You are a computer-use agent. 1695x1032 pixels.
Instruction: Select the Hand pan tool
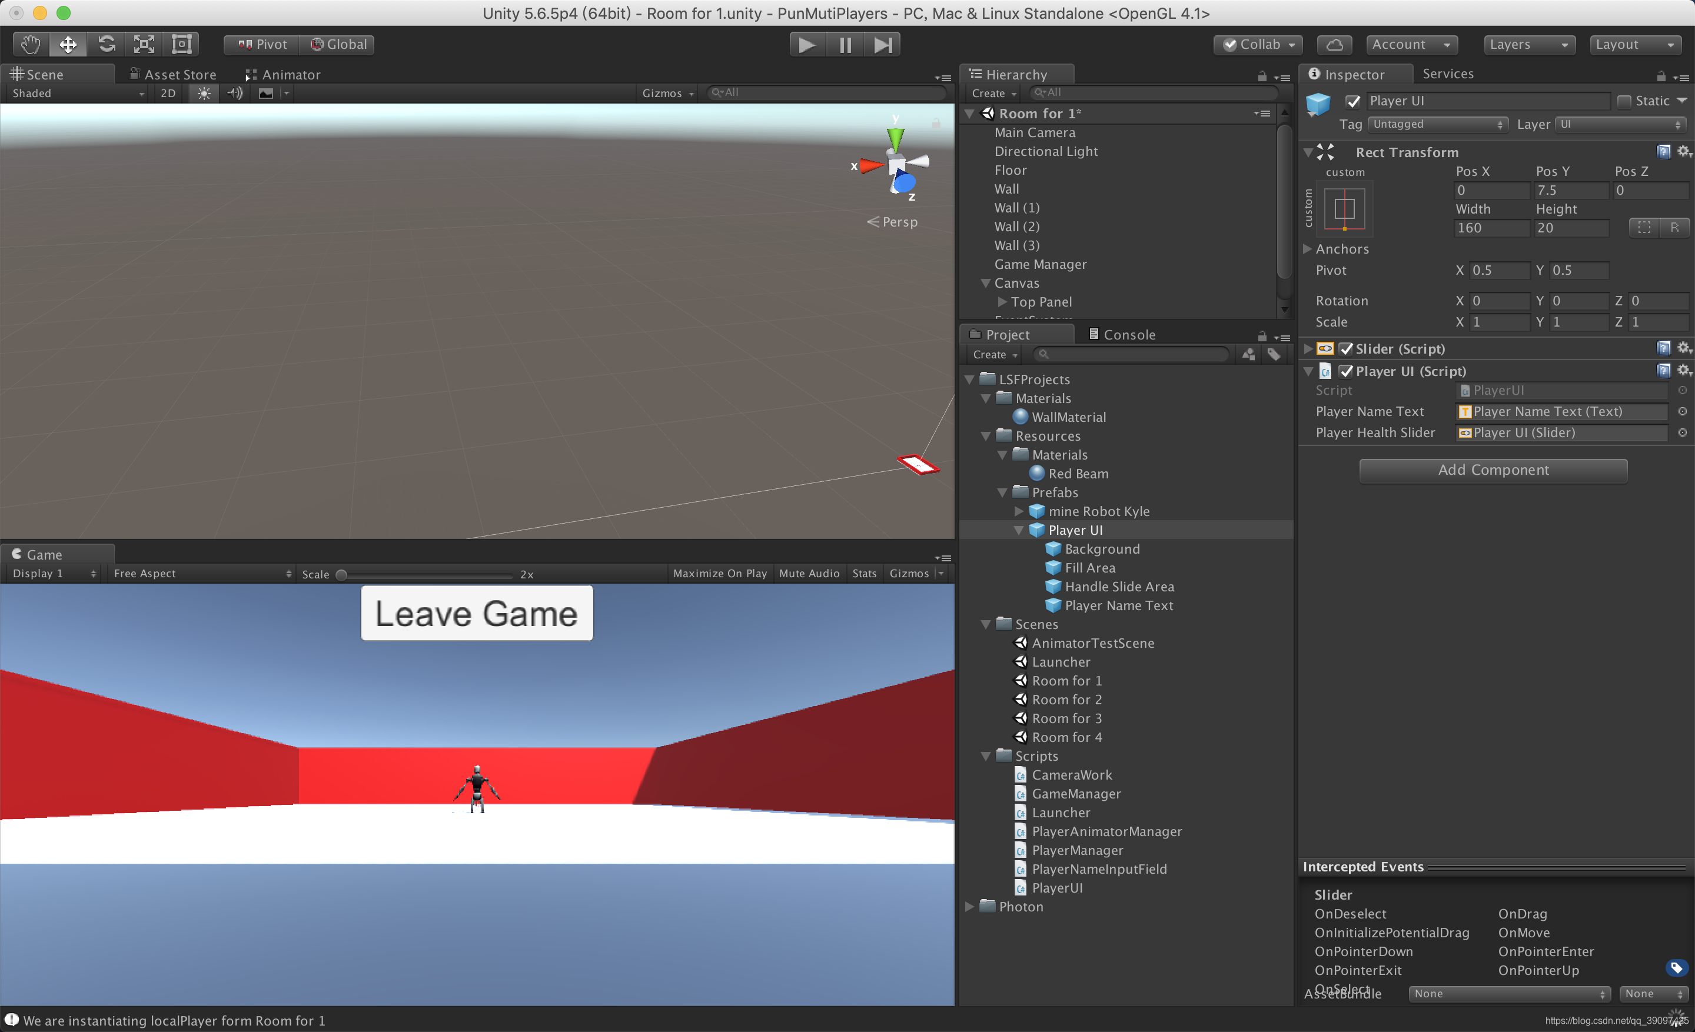pyautogui.click(x=29, y=44)
